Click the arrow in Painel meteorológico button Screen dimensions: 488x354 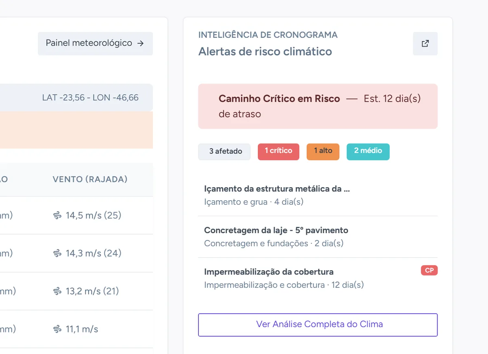tap(141, 44)
